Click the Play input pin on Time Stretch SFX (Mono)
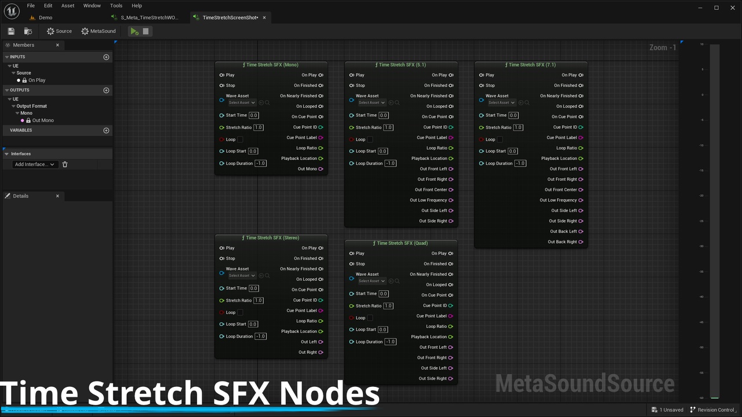Image resolution: width=742 pixels, height=417 pixels. click(x=221, y=75)
